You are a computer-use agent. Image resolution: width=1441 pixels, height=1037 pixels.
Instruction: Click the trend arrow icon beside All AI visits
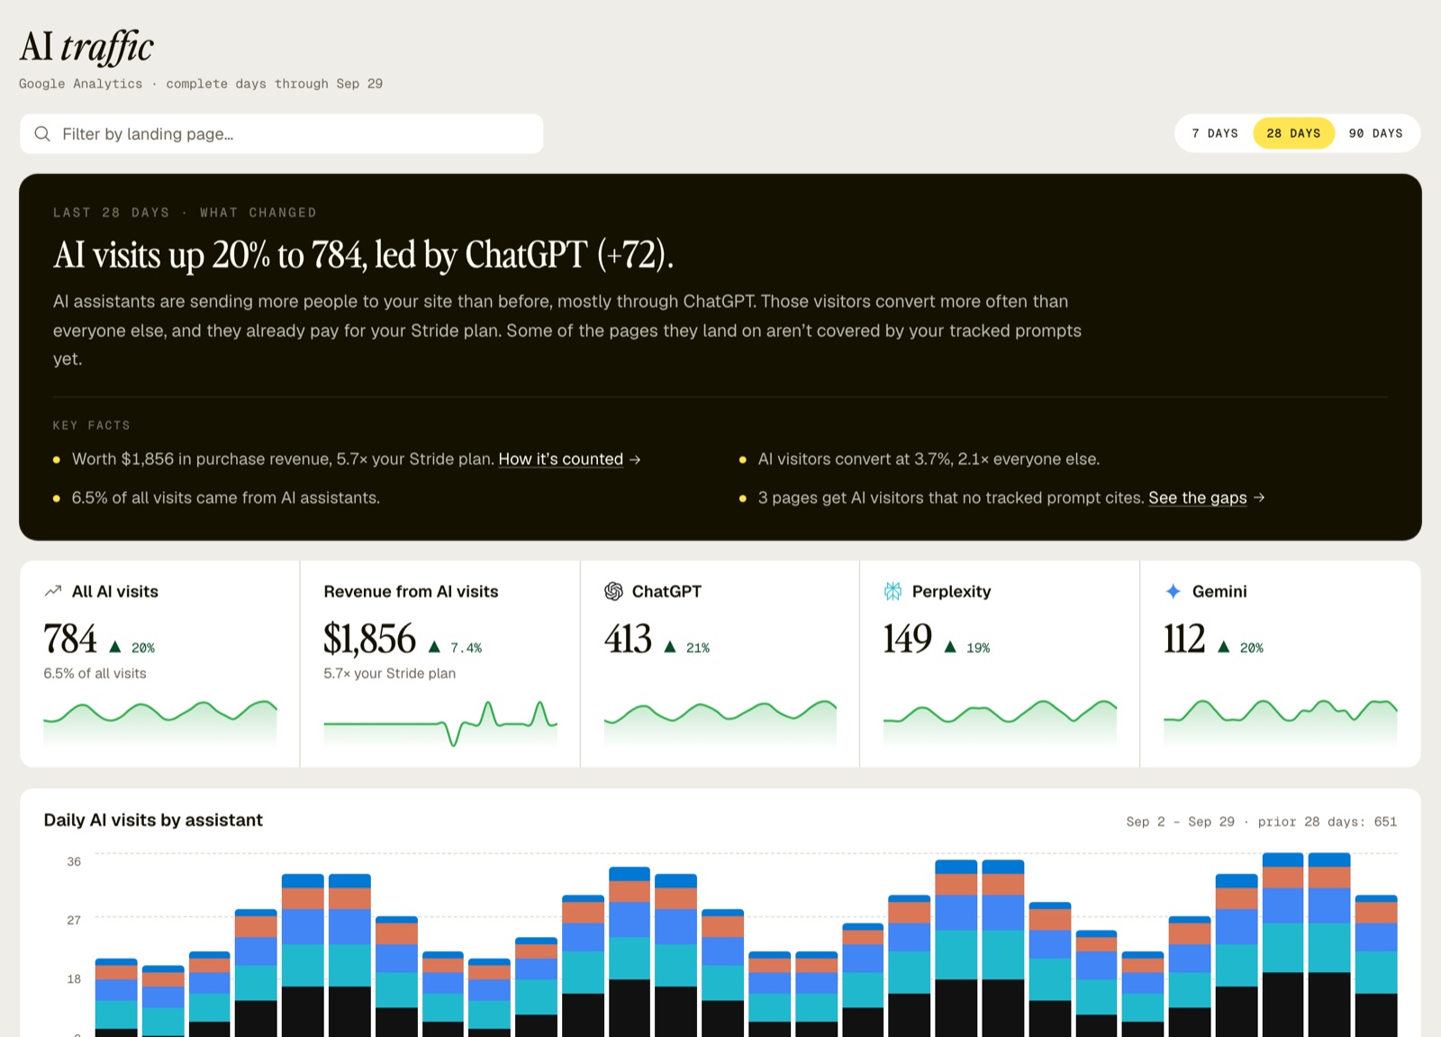pyautogui.click(x=53, y=591)
